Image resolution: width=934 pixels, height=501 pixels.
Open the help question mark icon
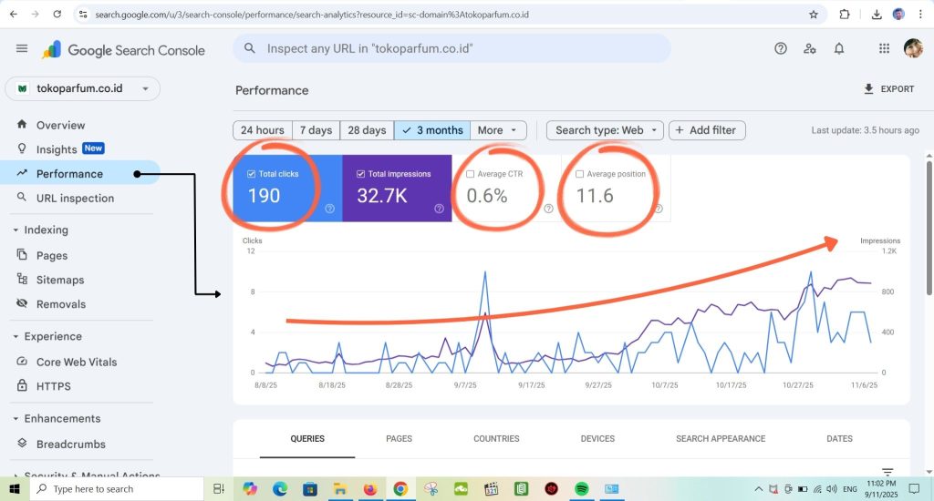(780, 49)
